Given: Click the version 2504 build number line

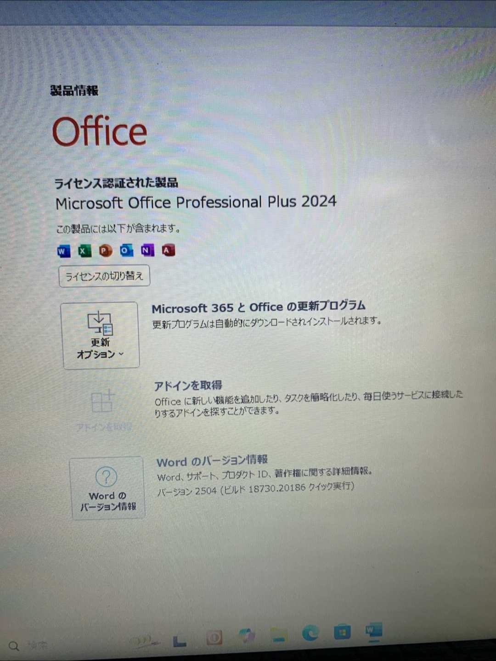Looking at the screenshot, I should pos(256,488).
